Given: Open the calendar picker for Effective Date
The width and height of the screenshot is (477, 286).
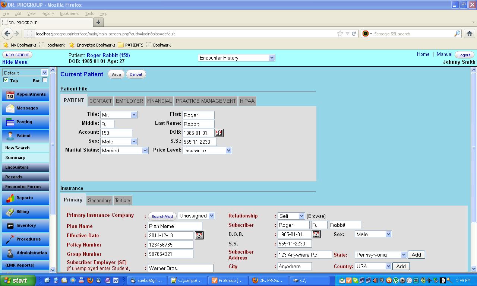Looking at the screenshot, I should point(199,235).
